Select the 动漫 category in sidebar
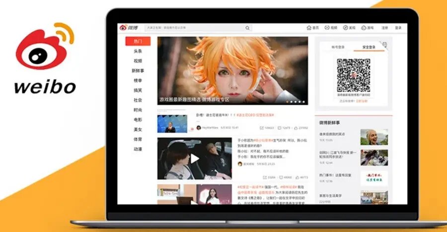 (x=138, y=149)
